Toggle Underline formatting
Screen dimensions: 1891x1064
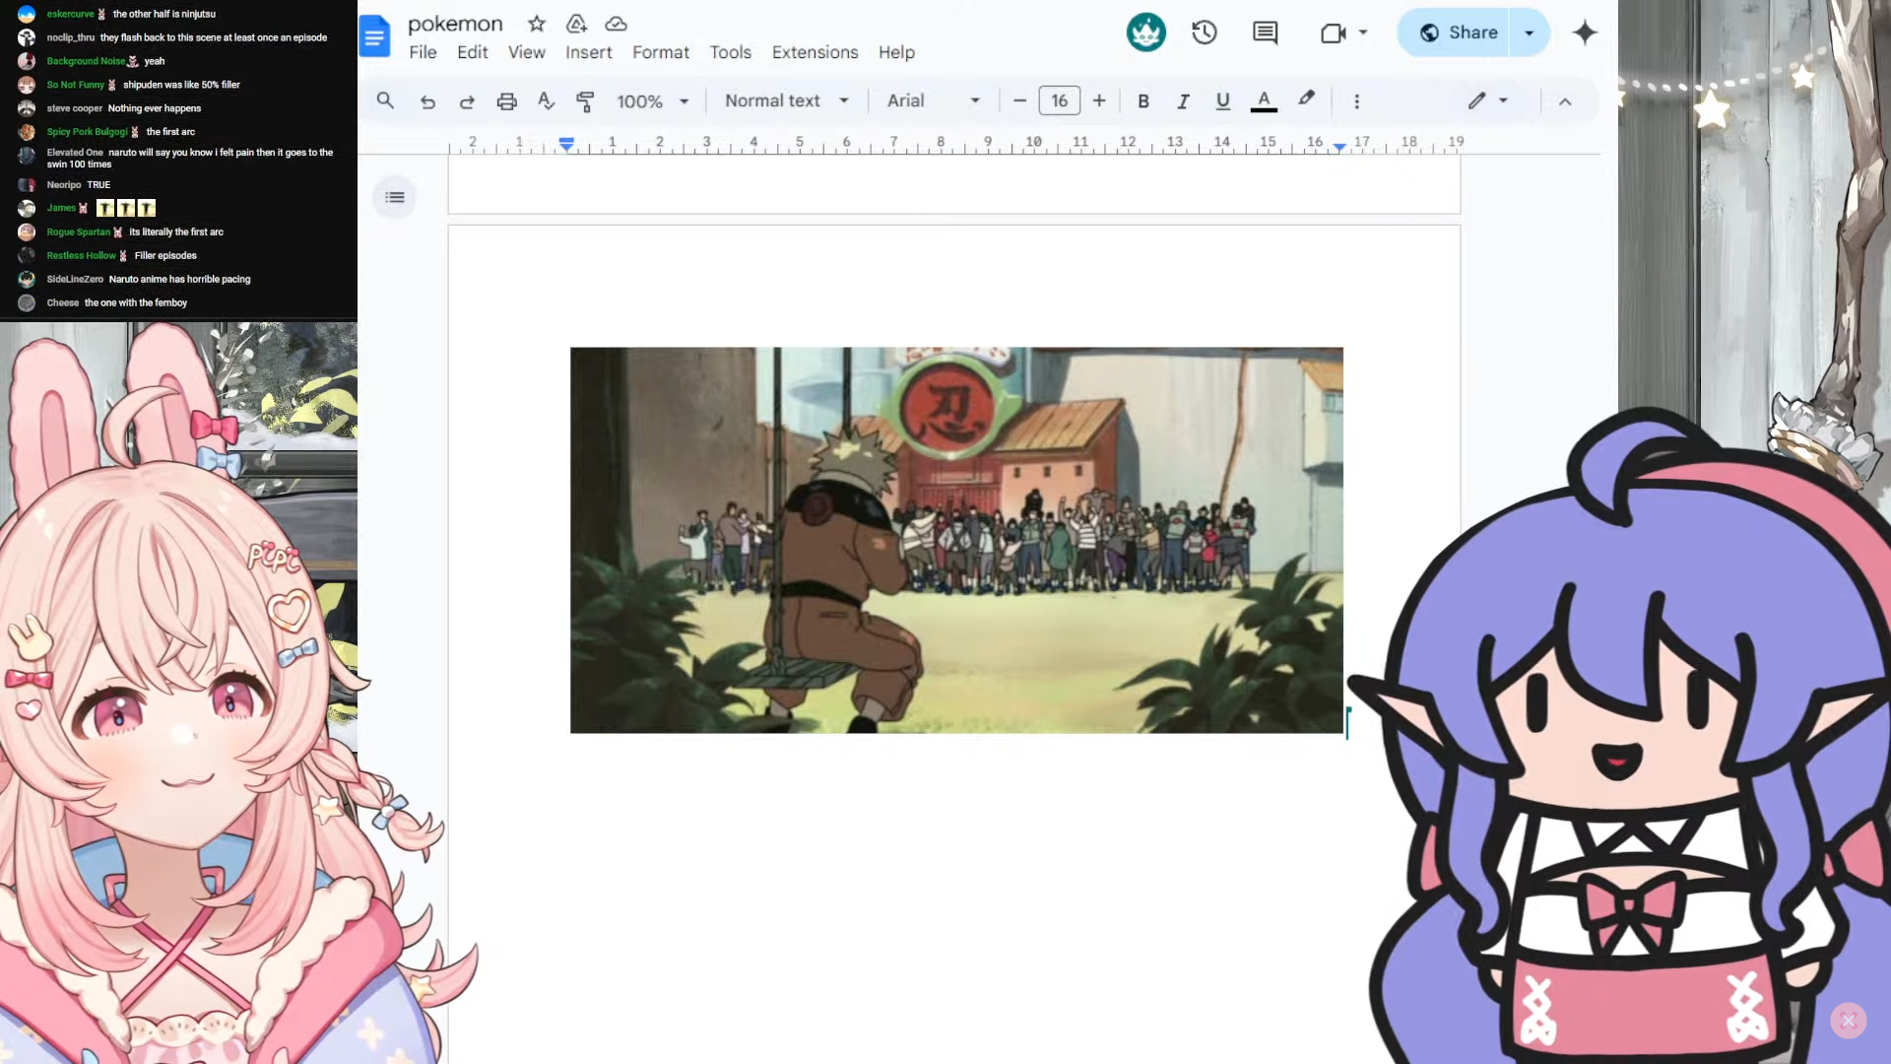coord(1222,101)
